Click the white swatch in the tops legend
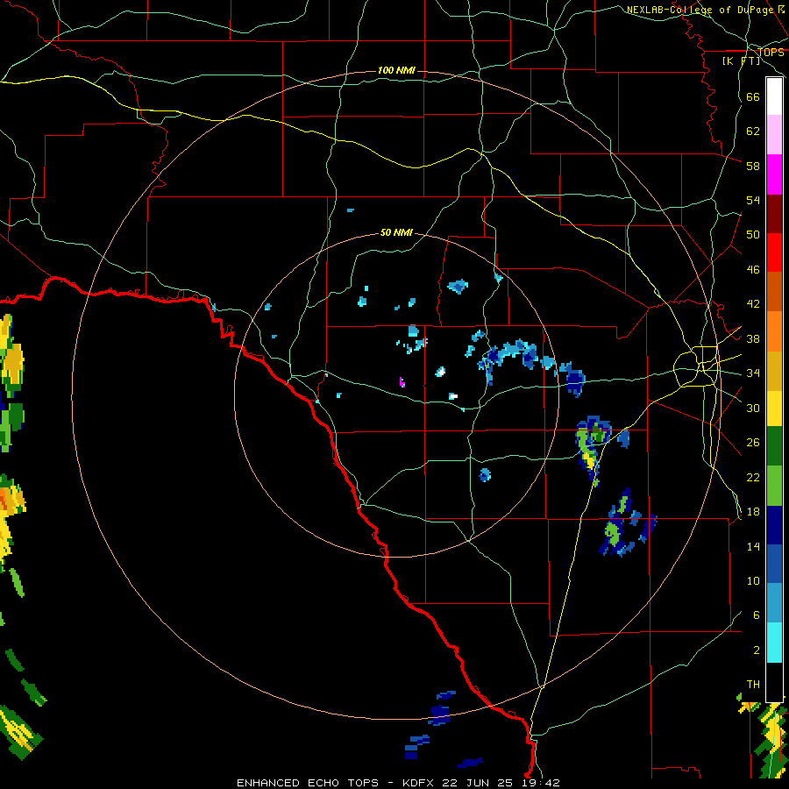The image size is (789, 789). (774, 96)
